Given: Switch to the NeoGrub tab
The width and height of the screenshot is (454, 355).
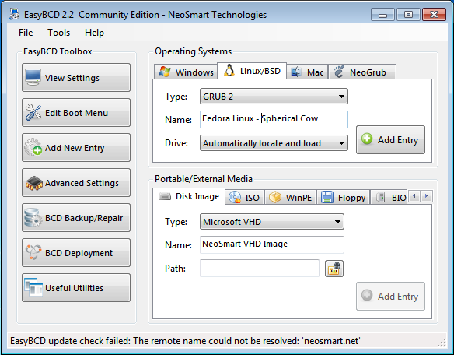Looking at the screenshot, I should pyautogui.click(x=362, y=72).
